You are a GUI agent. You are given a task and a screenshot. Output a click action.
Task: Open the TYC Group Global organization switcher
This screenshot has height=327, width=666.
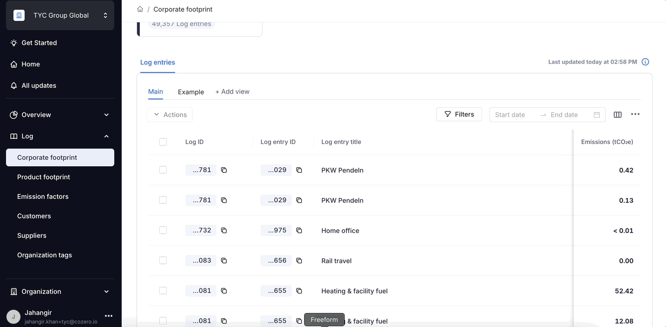point(60,15)
